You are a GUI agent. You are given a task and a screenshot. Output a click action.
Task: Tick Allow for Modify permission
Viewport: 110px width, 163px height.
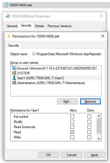(72, 122)
